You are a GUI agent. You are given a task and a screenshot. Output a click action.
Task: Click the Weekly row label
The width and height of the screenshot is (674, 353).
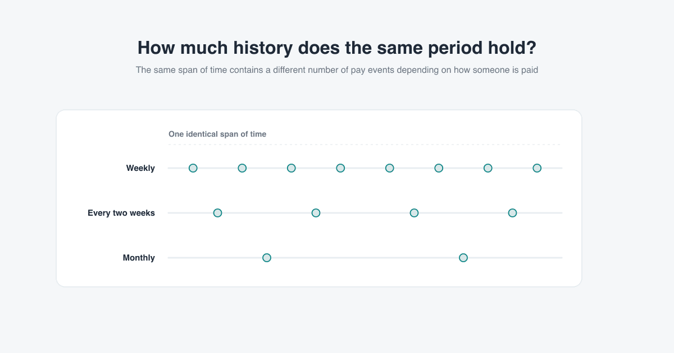point(140,168)
